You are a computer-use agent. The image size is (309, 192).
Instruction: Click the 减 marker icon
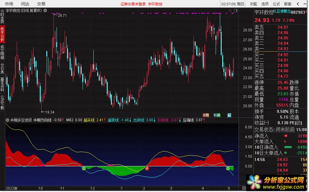219,115
